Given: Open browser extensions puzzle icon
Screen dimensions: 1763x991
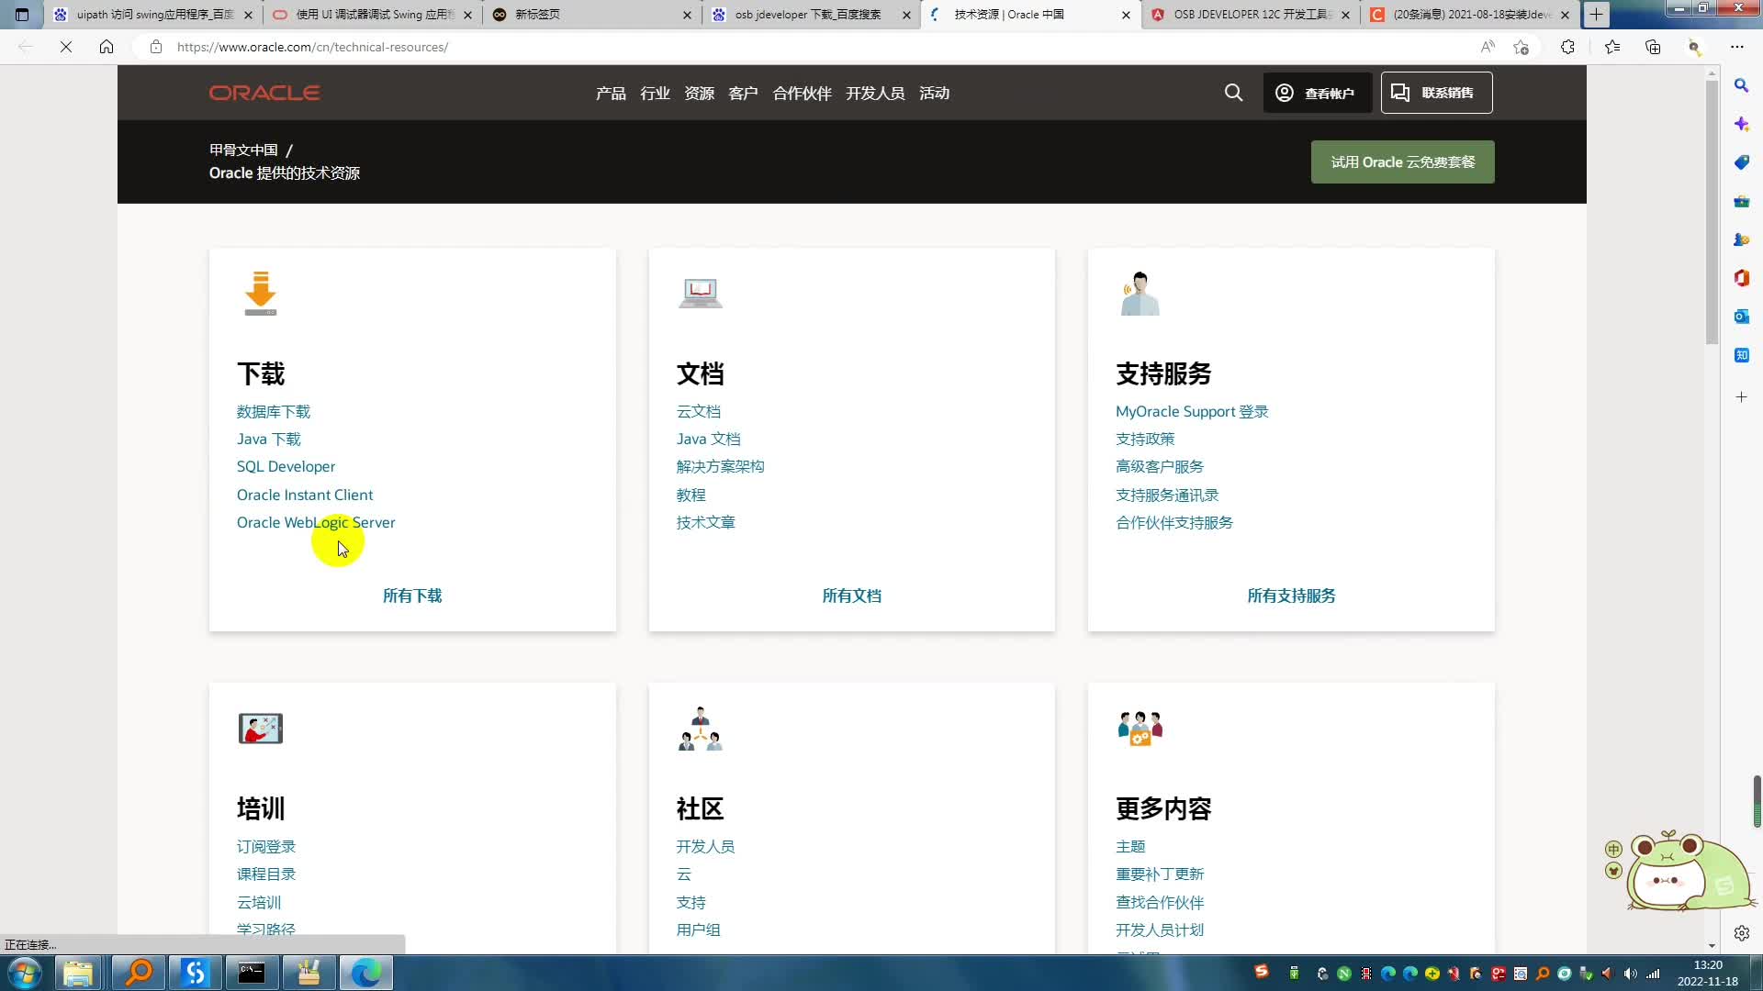Looking at the screenshot, I should click(x=1567, y=47).
